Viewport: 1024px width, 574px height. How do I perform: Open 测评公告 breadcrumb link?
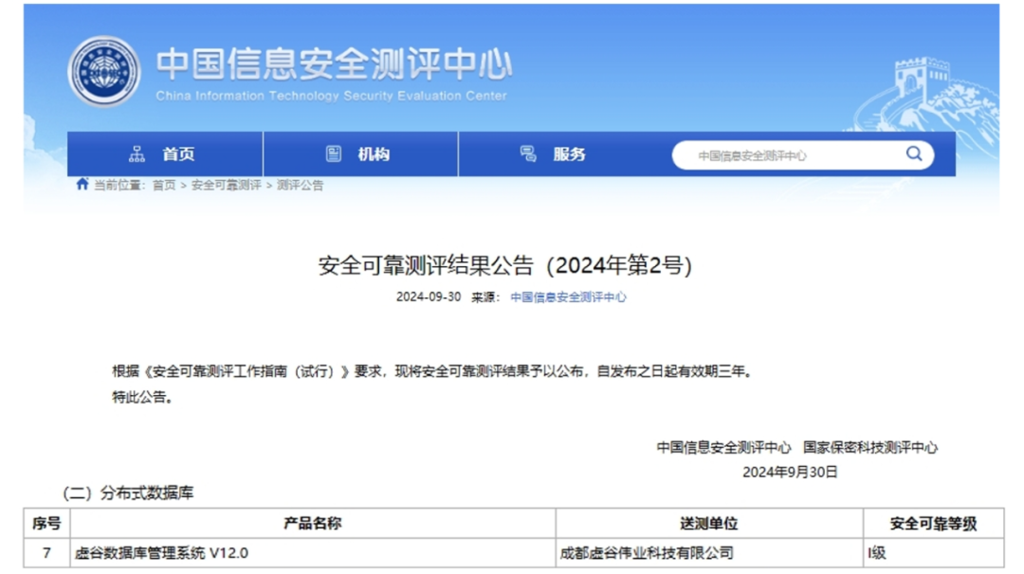(300, 186)
